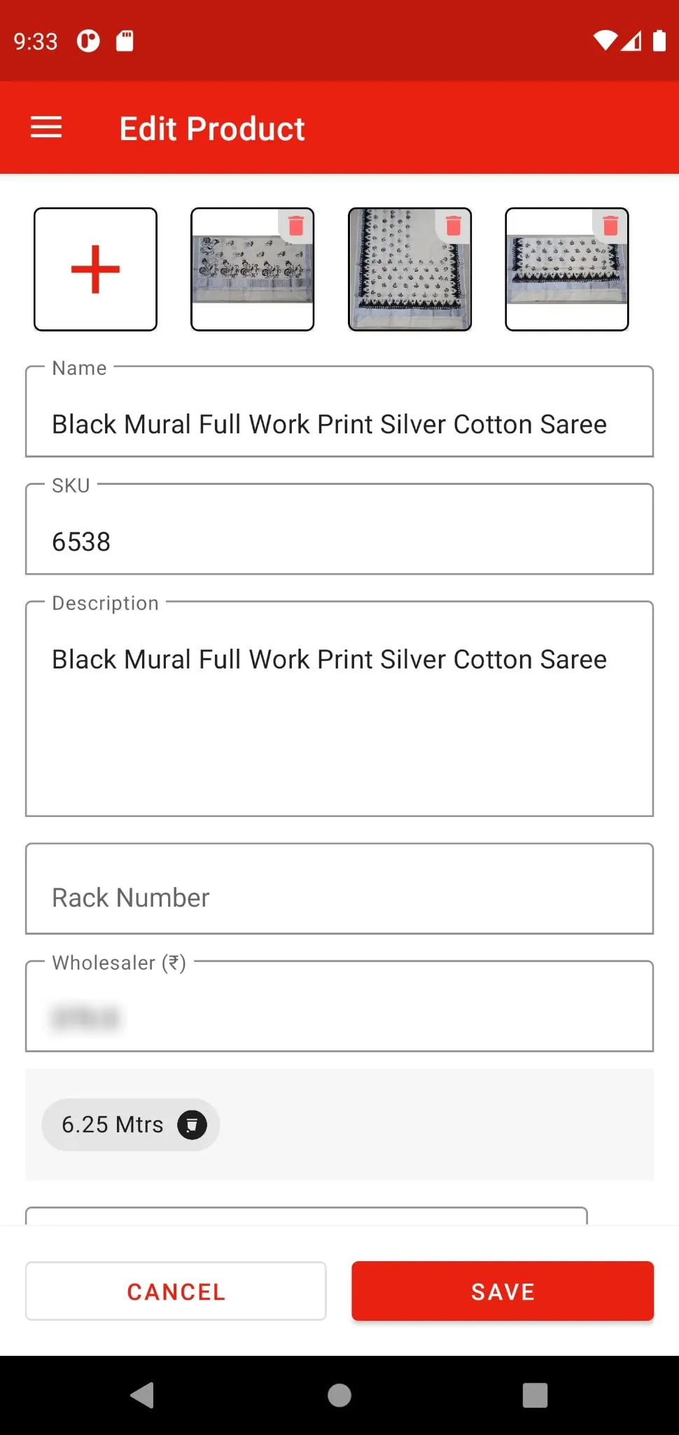Delete the third saree photo
The height and width of the screenshot is (1435, 679).
[610, 225]
